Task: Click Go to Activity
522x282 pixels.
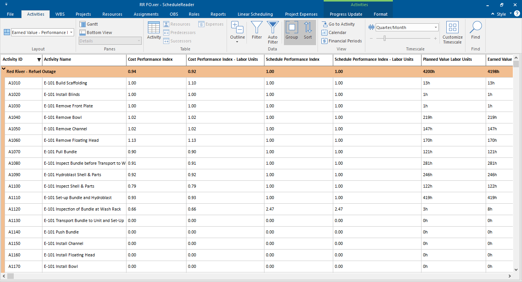Action: 338,24
